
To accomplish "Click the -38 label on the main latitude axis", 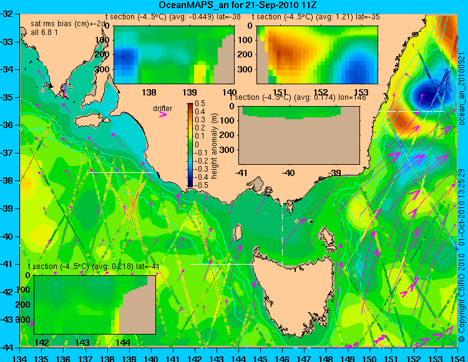I will tap(6, 180).
